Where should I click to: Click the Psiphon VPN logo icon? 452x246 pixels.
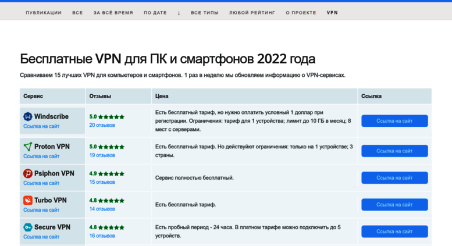click(28, 173)
